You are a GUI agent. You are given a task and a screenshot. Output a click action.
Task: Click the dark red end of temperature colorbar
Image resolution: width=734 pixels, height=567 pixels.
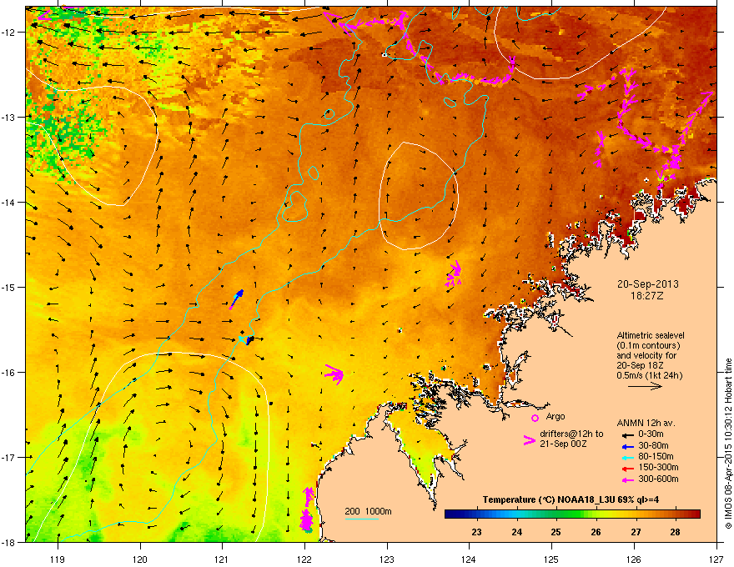click(694, 514)
